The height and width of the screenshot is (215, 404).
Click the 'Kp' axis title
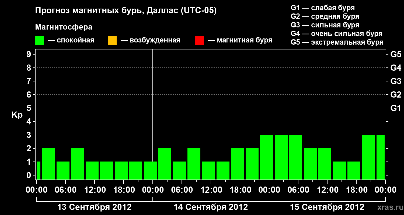pyautogui.click(x=17, y=115)
